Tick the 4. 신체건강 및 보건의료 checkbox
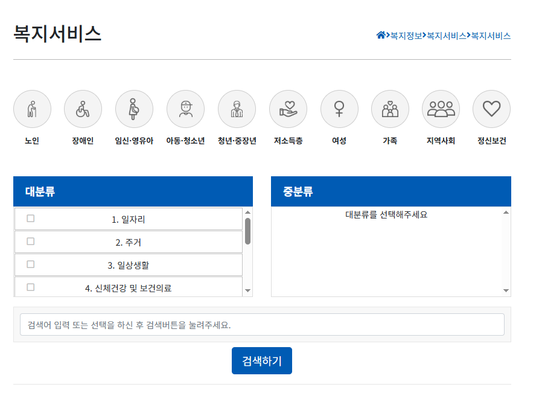Viewport: 542px width, 393px height. coord(30,287)
